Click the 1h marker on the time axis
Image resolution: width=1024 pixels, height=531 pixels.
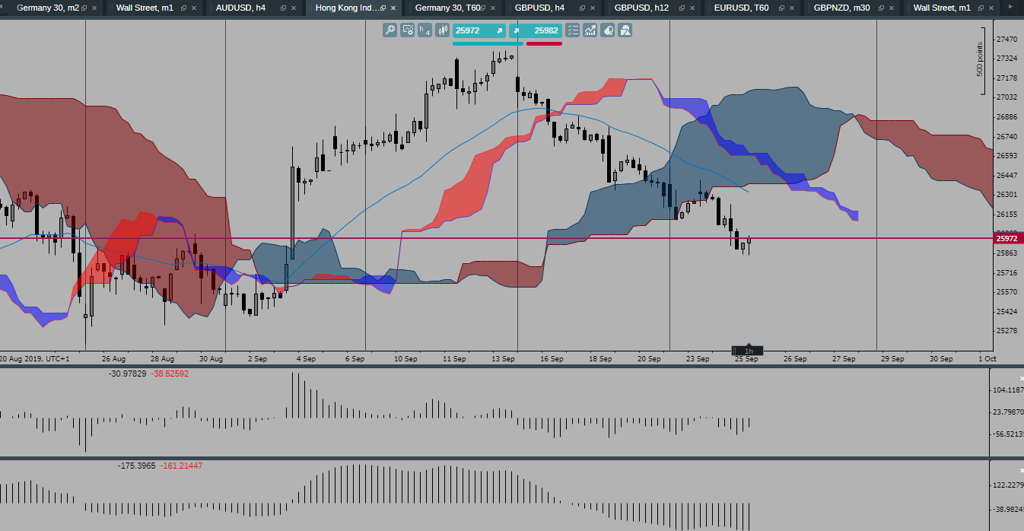(748, 351)
